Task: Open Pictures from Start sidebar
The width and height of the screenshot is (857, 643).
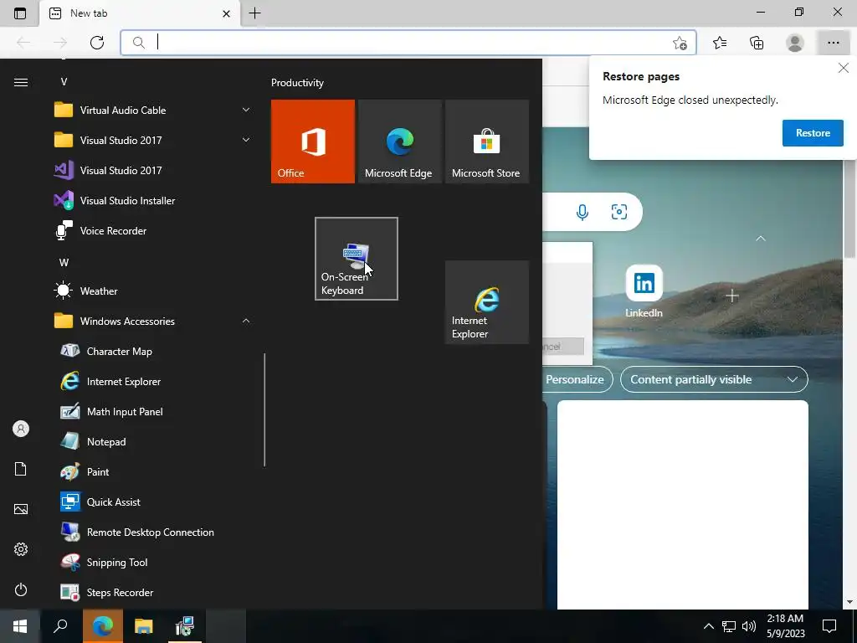Action: coord(21,509)
